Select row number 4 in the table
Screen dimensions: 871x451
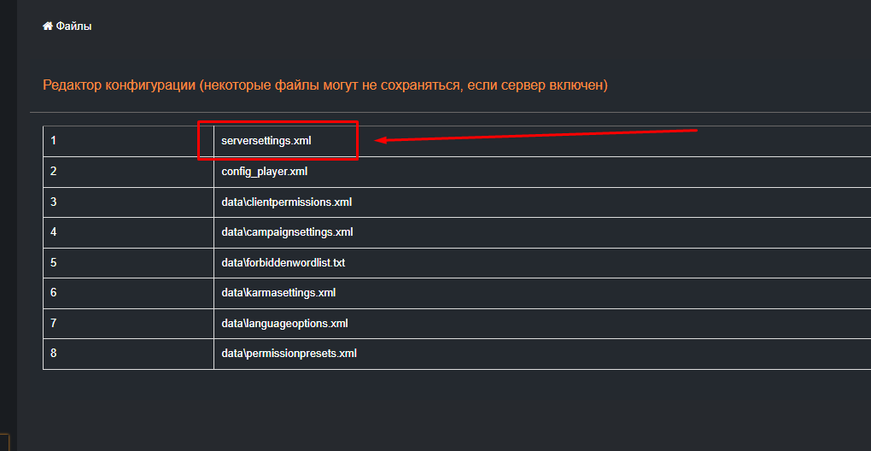[x=54, y=232]
